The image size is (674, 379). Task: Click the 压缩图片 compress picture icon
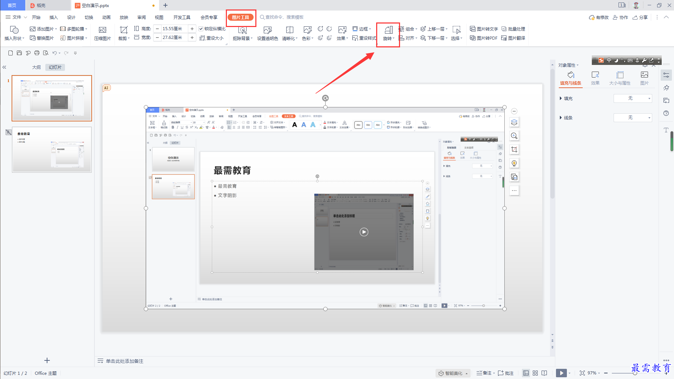pos(103,34)
